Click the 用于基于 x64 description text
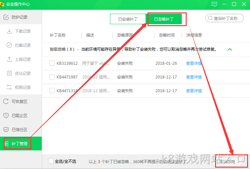This screenshot has width=250, height=169. click(96, 63)
